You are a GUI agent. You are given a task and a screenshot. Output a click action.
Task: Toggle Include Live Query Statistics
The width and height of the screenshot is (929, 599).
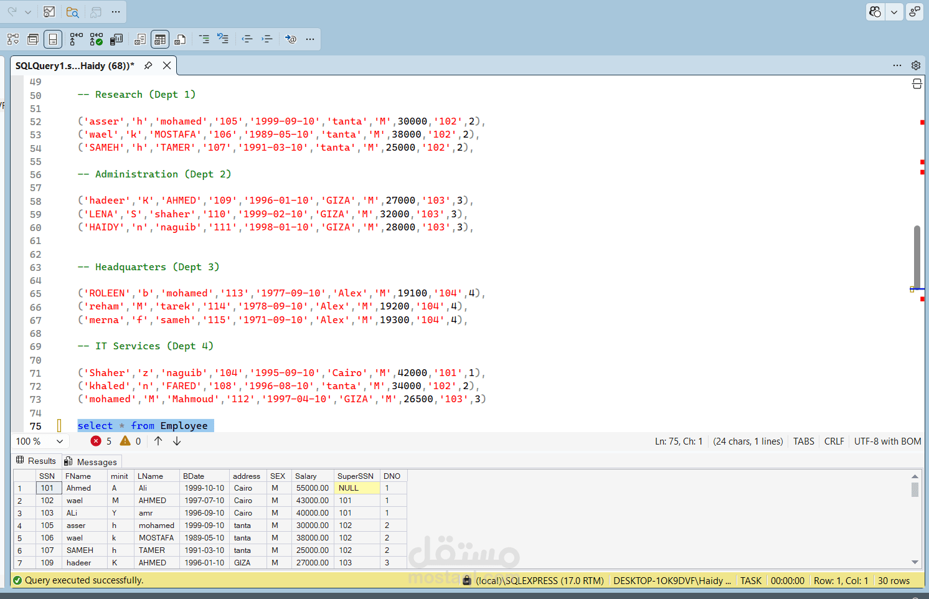click(x=96, y=39)
